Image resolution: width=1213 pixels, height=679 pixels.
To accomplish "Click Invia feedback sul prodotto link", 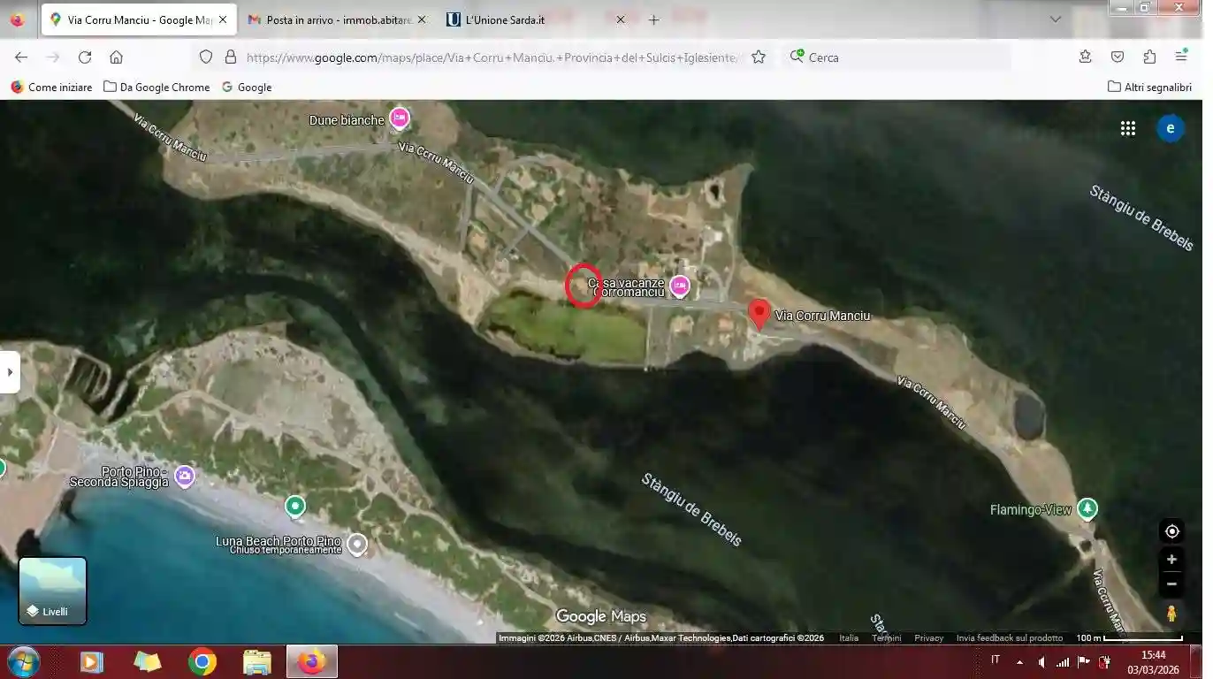I will tap(1009, 638).
